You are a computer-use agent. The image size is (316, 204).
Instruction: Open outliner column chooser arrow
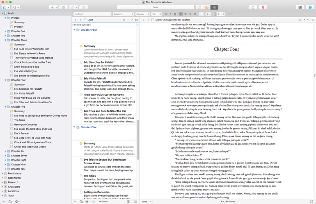click(138, 25)
